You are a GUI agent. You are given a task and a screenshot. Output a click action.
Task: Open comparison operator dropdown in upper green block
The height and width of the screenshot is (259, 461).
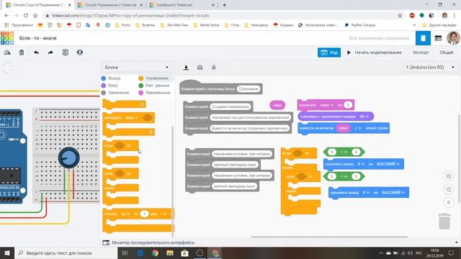click(x=344, y=152)
